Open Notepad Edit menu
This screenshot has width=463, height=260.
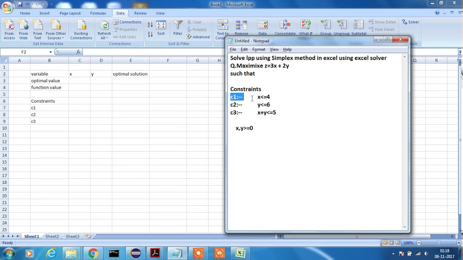pyautogui.click(x=244, y=49)
